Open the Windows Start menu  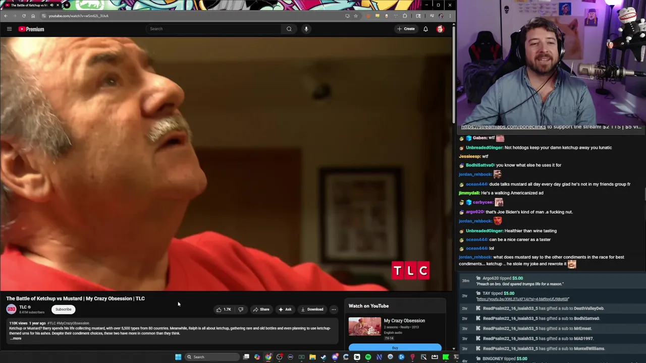pyautogui.click(x=178, y=357)
